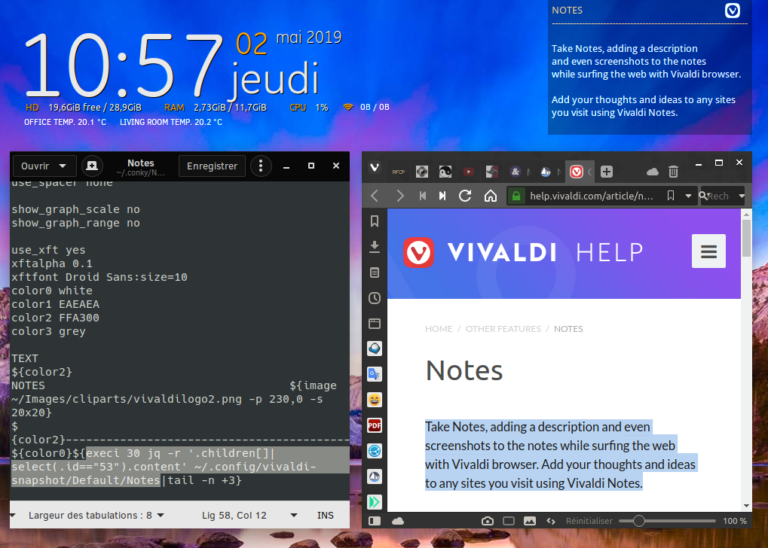
Task: Click the Fast Forward navigation button
Action: pos(442,196)
